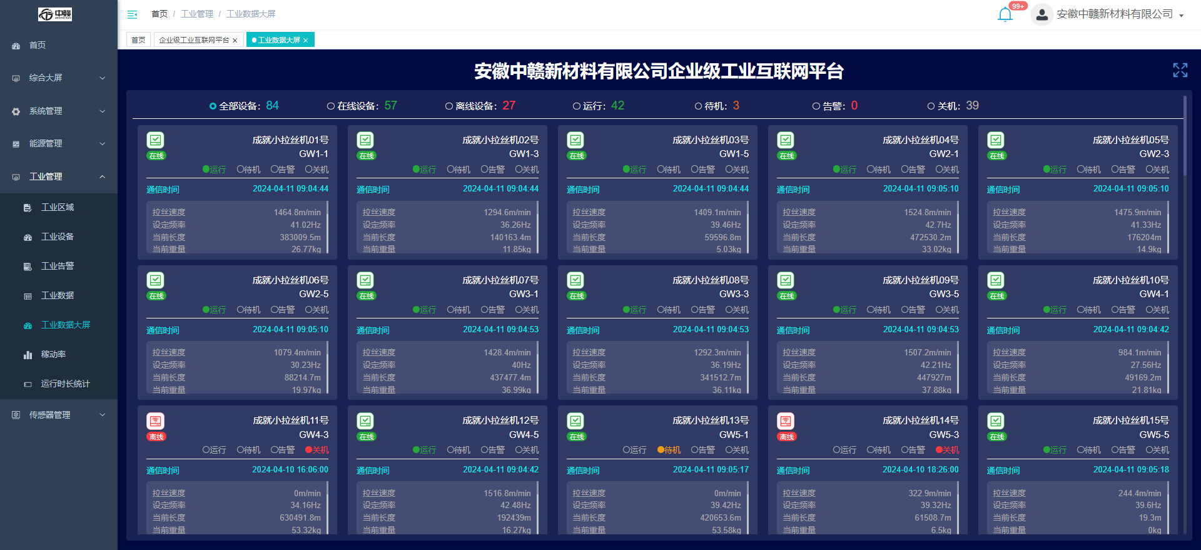The height and width of the screenshot is (550, 1201).
Task: Click status icon of 成就小拉丝机03号
Action: coord(575,140)
